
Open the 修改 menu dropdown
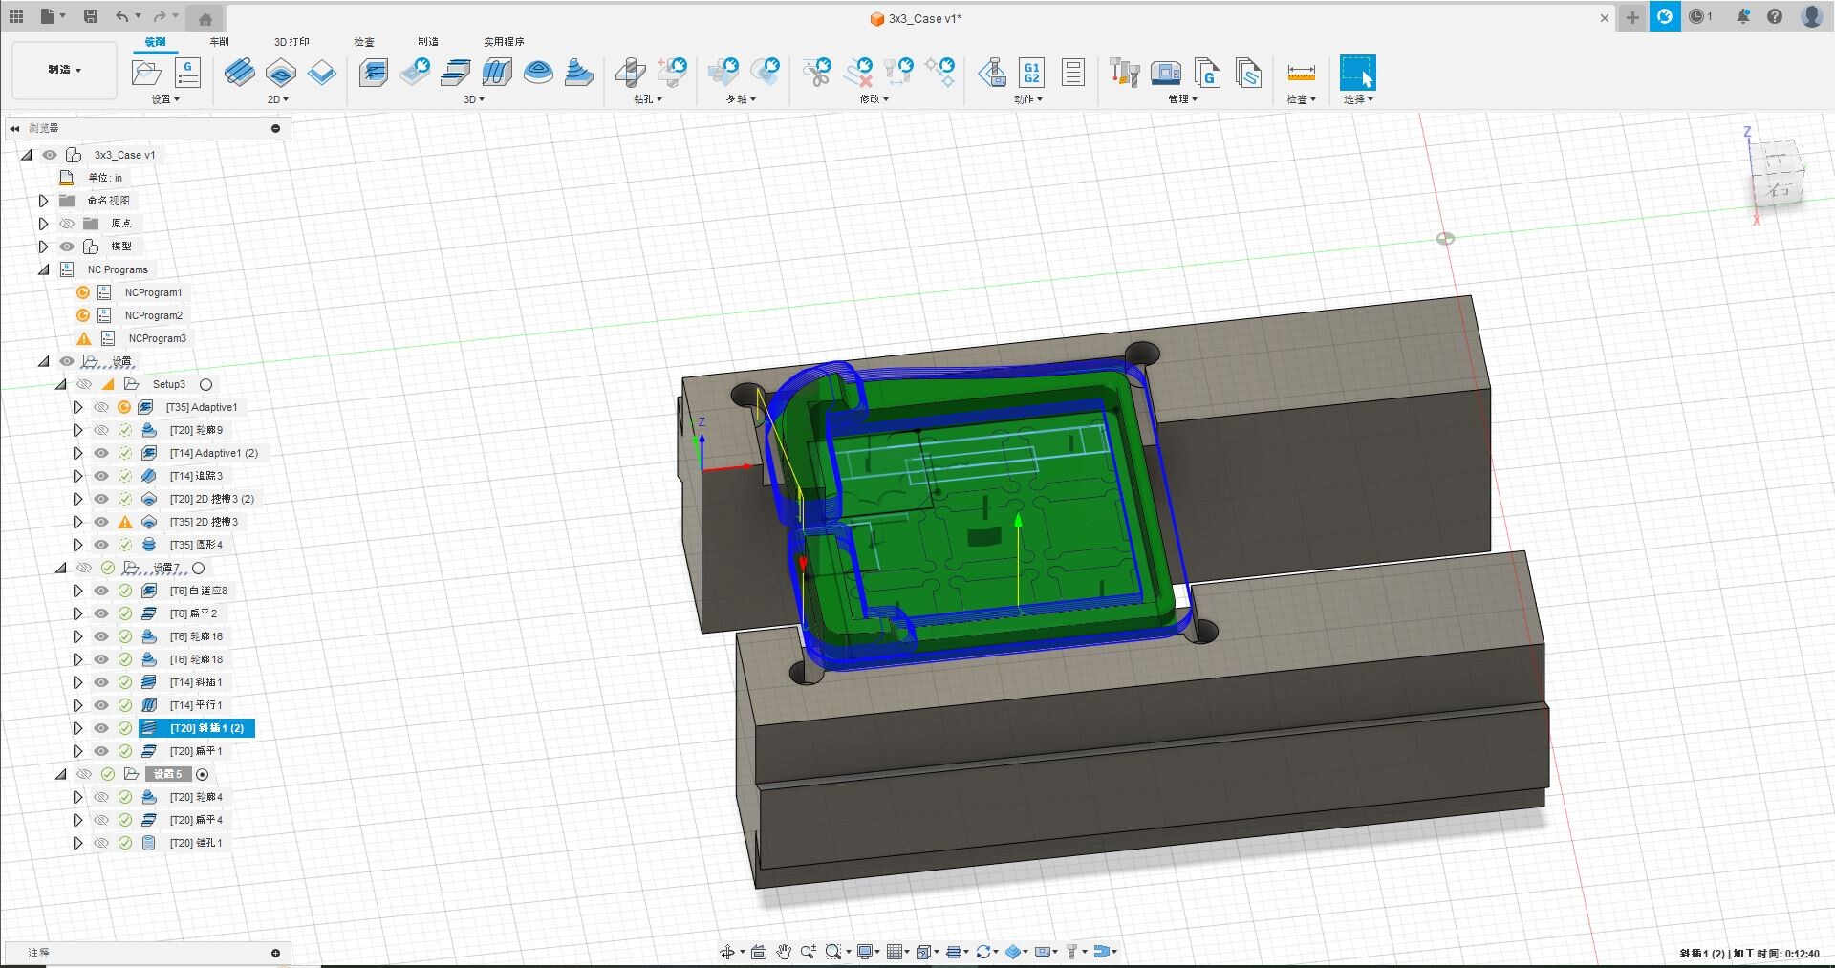click(874, 99)
